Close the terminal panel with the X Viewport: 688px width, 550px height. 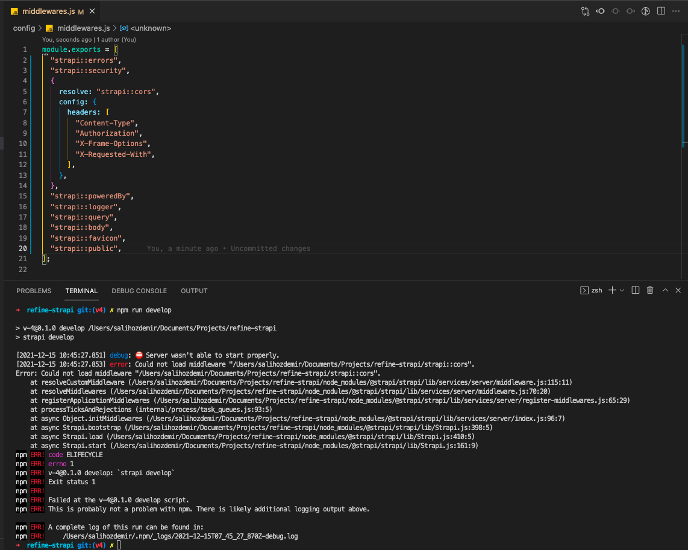[x=678, y=290]
